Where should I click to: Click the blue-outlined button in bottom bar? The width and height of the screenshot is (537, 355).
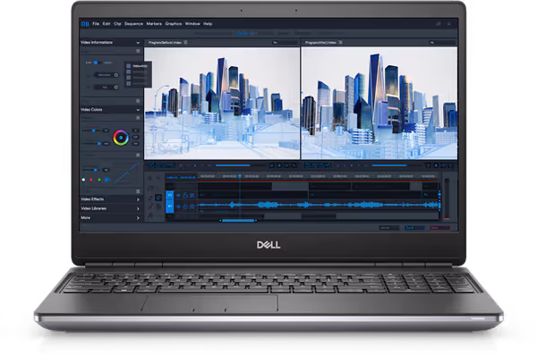point(414,228)
